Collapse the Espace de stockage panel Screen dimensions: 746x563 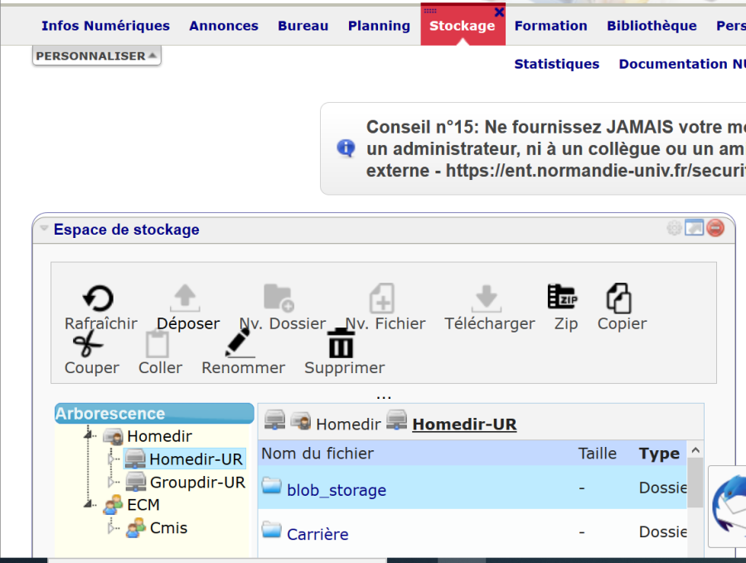coord(45,230)
